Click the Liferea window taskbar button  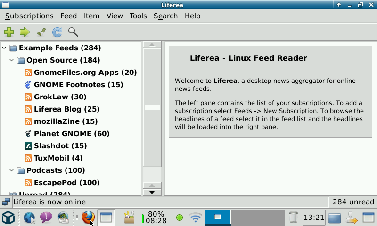pos(106,218)
